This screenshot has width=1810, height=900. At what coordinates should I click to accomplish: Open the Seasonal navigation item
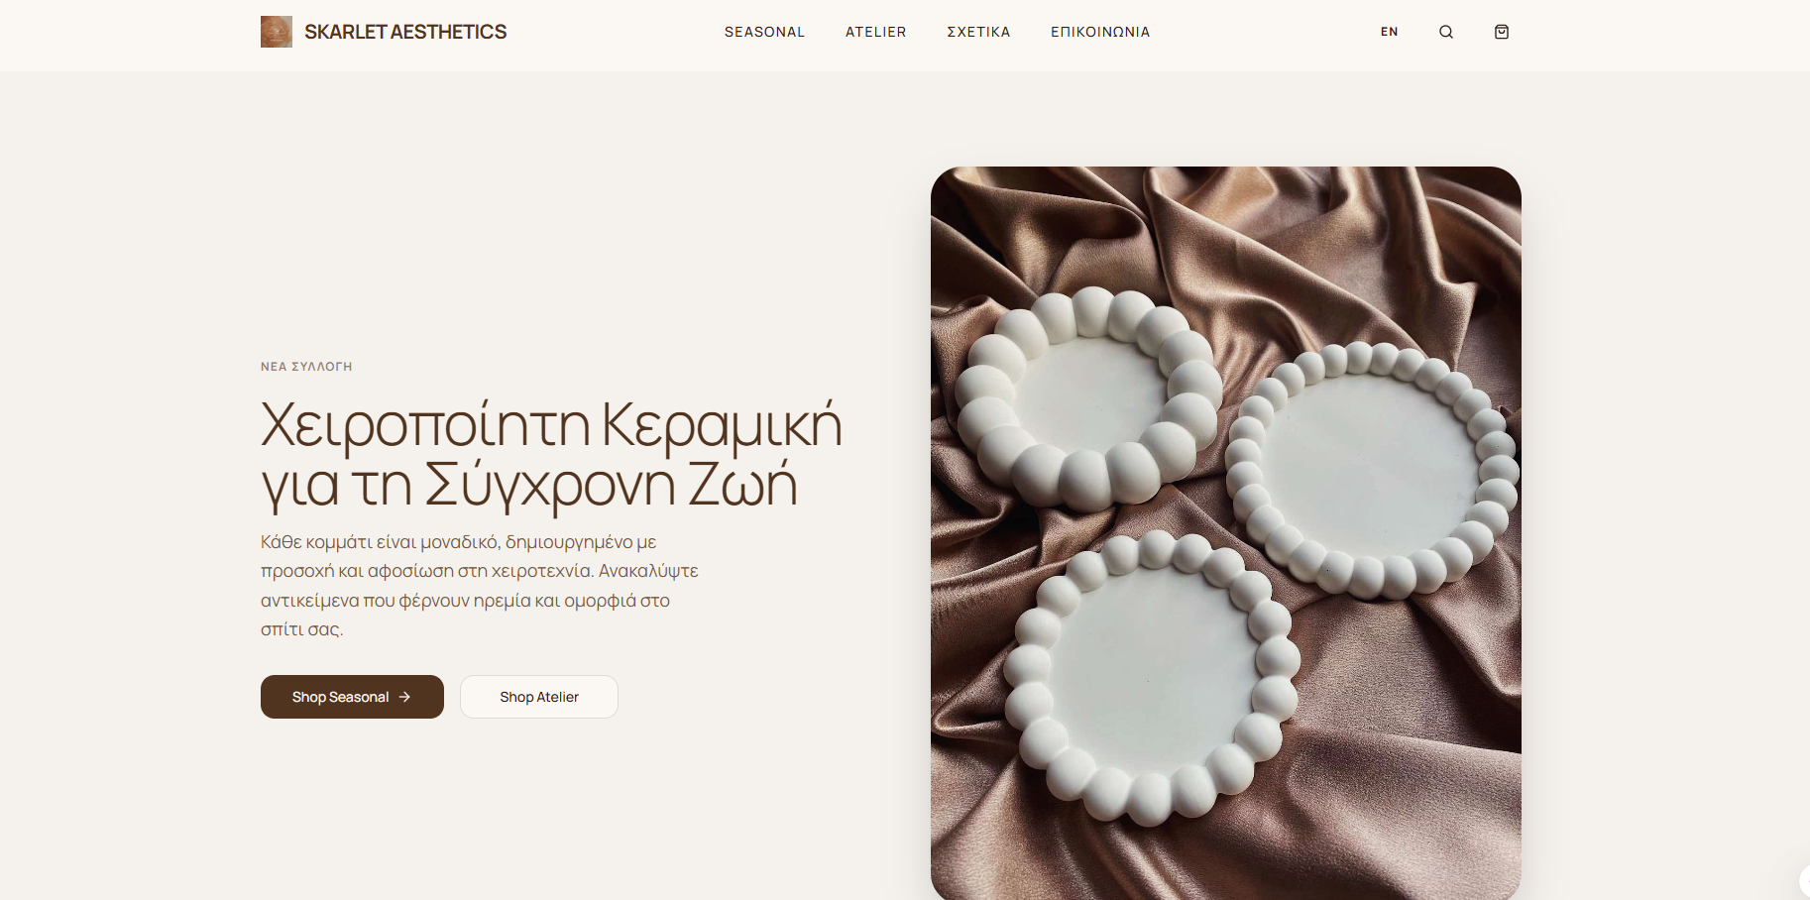764,32
